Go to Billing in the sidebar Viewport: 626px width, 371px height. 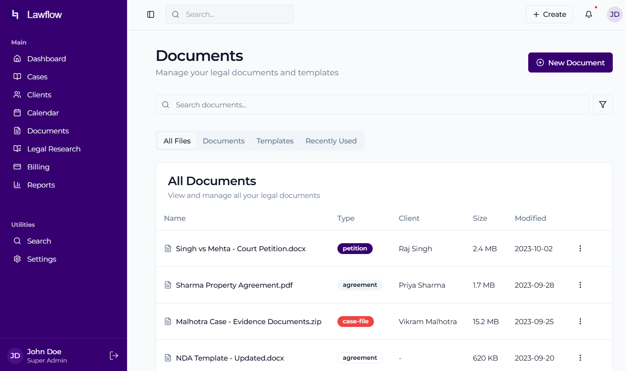point(38,167)
